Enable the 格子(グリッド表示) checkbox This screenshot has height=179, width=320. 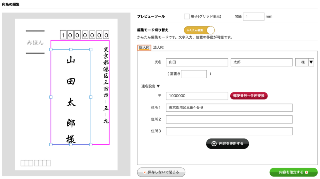[187, 17]
